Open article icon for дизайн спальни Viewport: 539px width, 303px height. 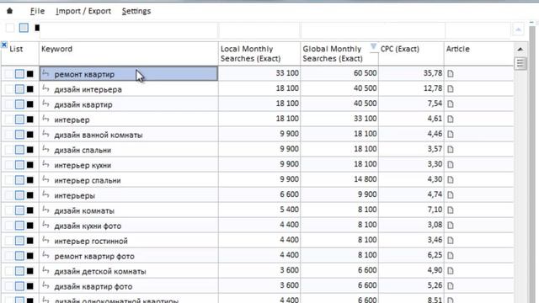451,150
